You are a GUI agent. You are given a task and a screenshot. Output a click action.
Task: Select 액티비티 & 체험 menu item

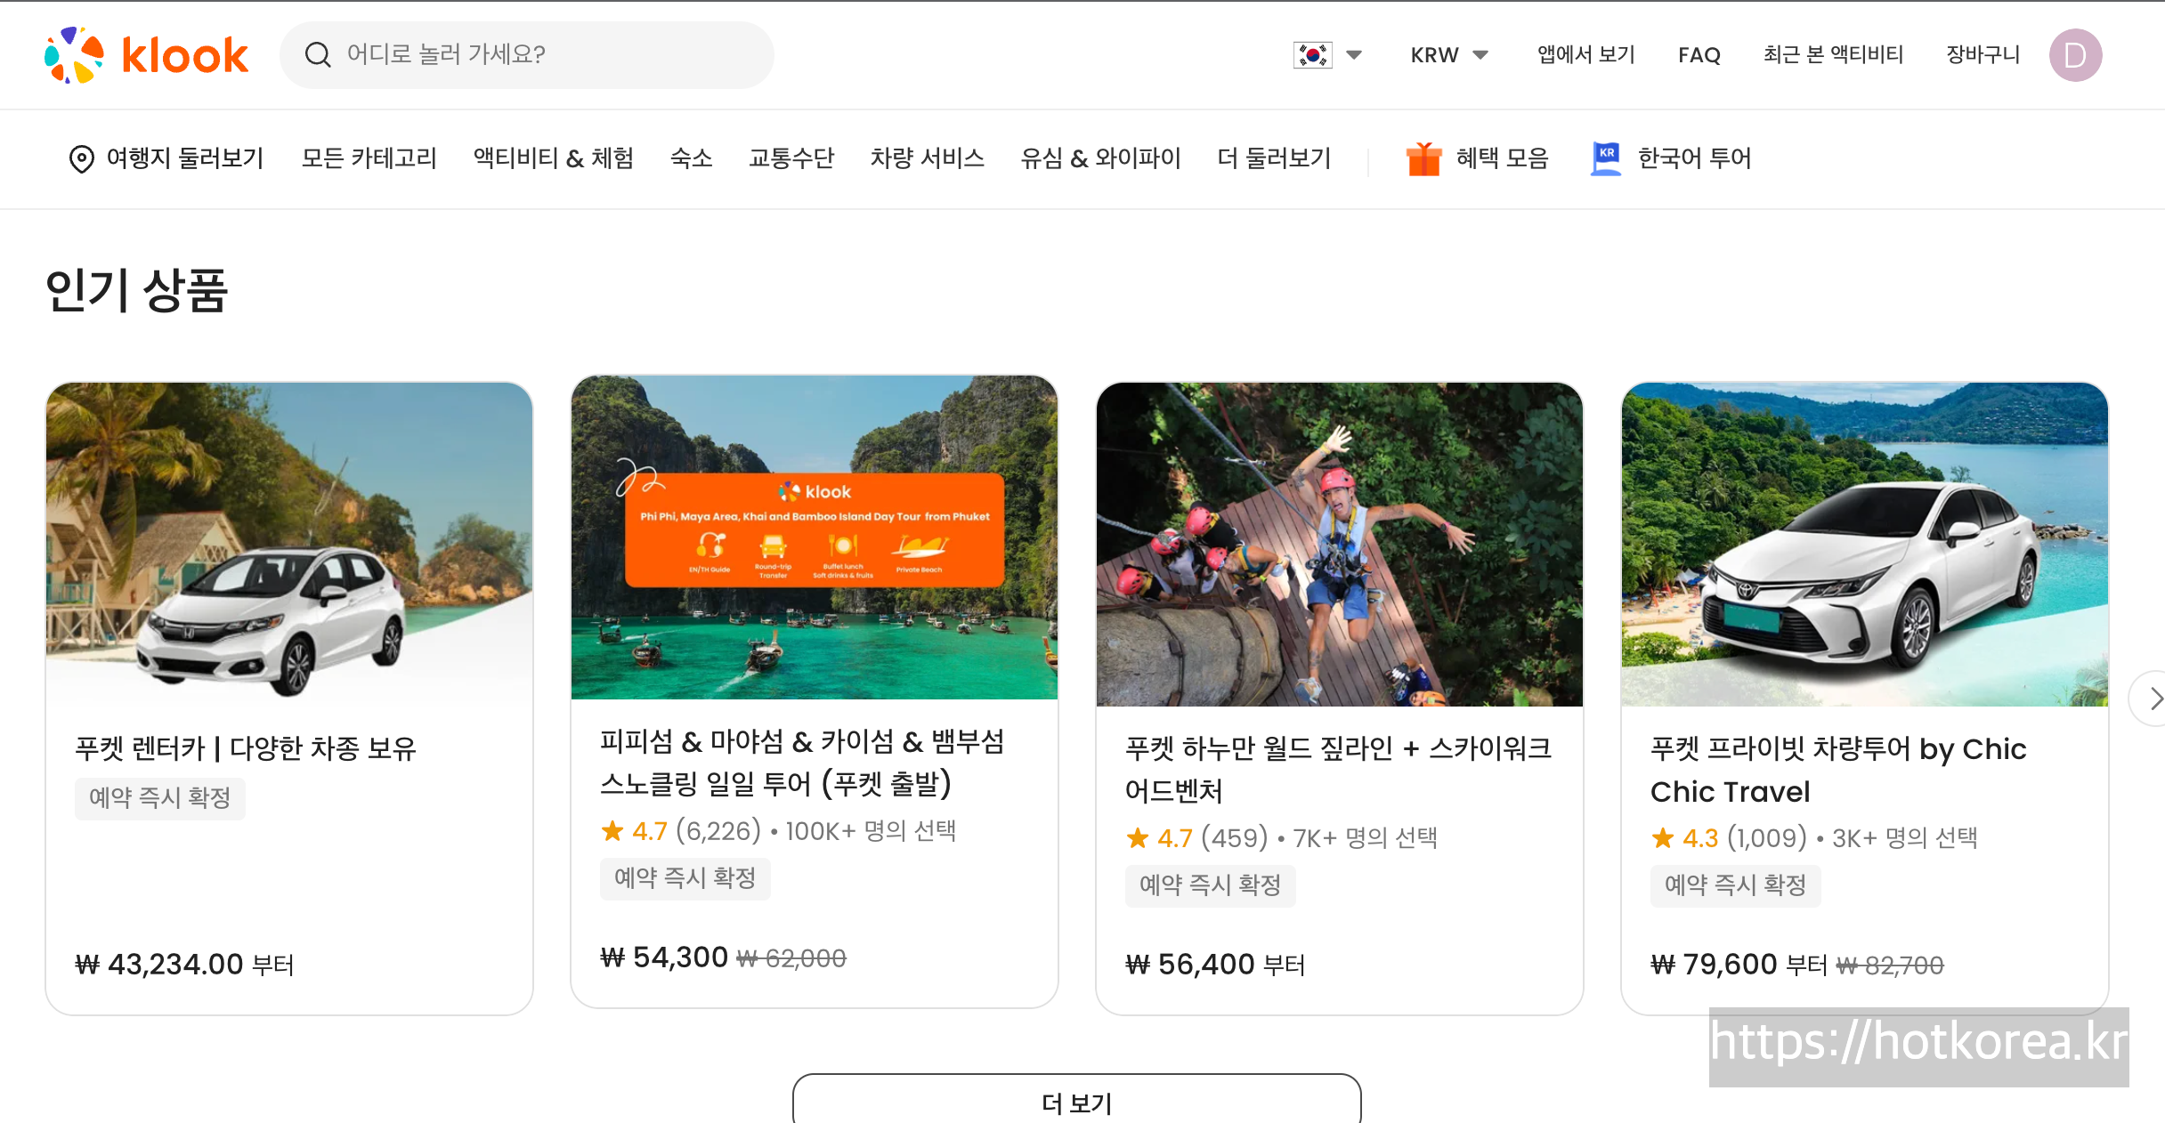553,158
